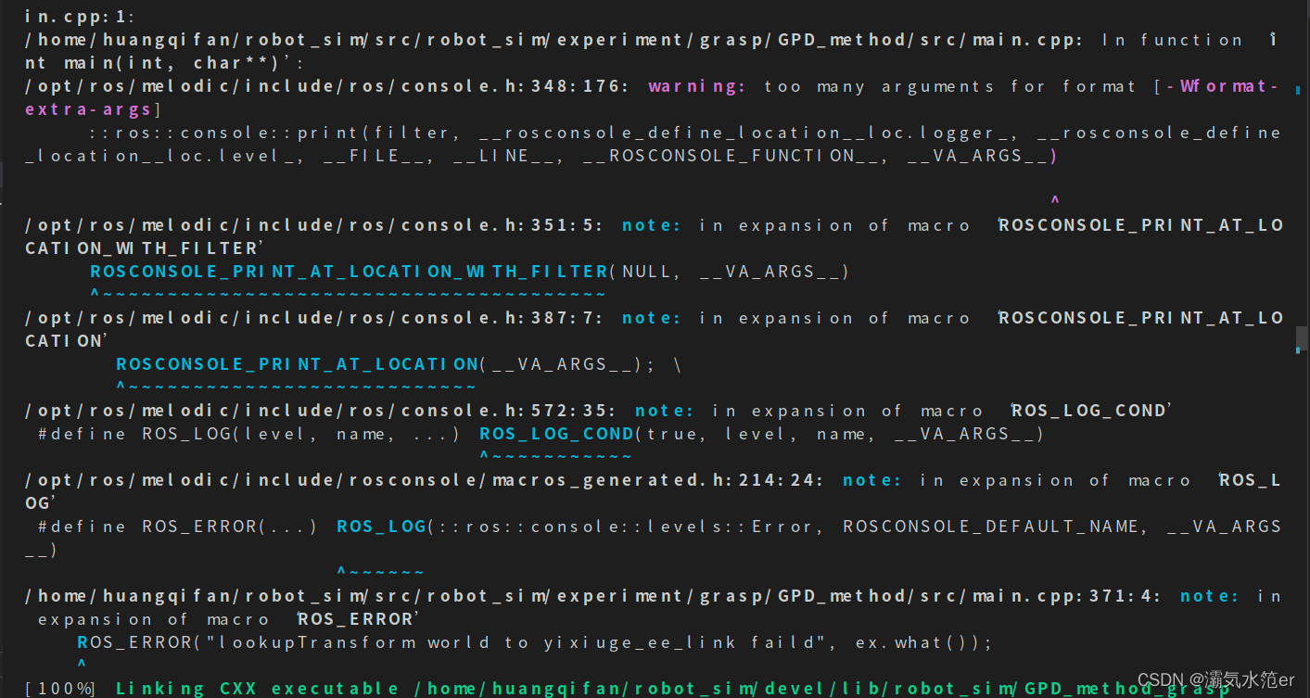Click the cyan 'ROSCONSOLE_PRINT_AT_LOCATION' call before '(__VA_ARGS__);'

click(x=297, y=364)
